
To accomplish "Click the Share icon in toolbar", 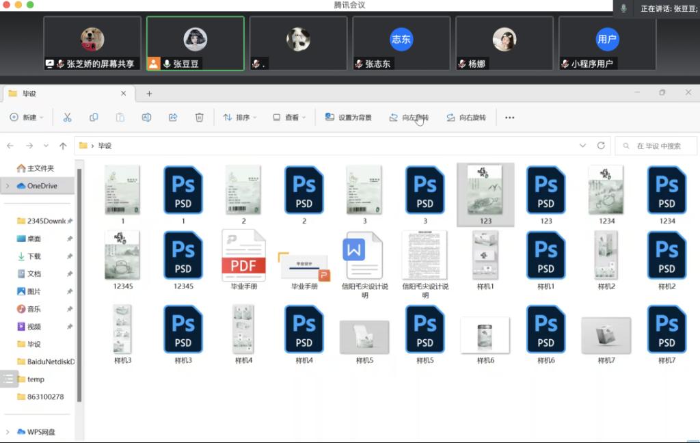I will coord(173,118).
